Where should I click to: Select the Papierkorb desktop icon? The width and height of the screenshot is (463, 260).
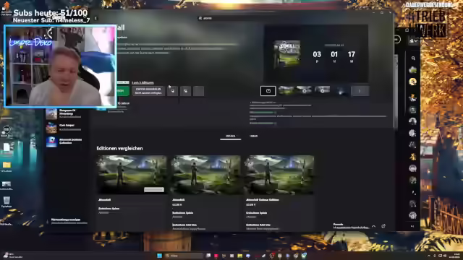7,202
